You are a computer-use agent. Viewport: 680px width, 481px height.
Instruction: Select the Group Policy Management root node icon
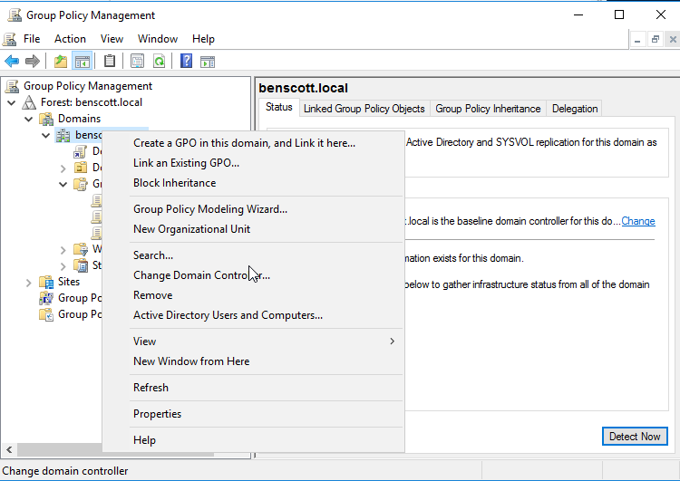12,86
